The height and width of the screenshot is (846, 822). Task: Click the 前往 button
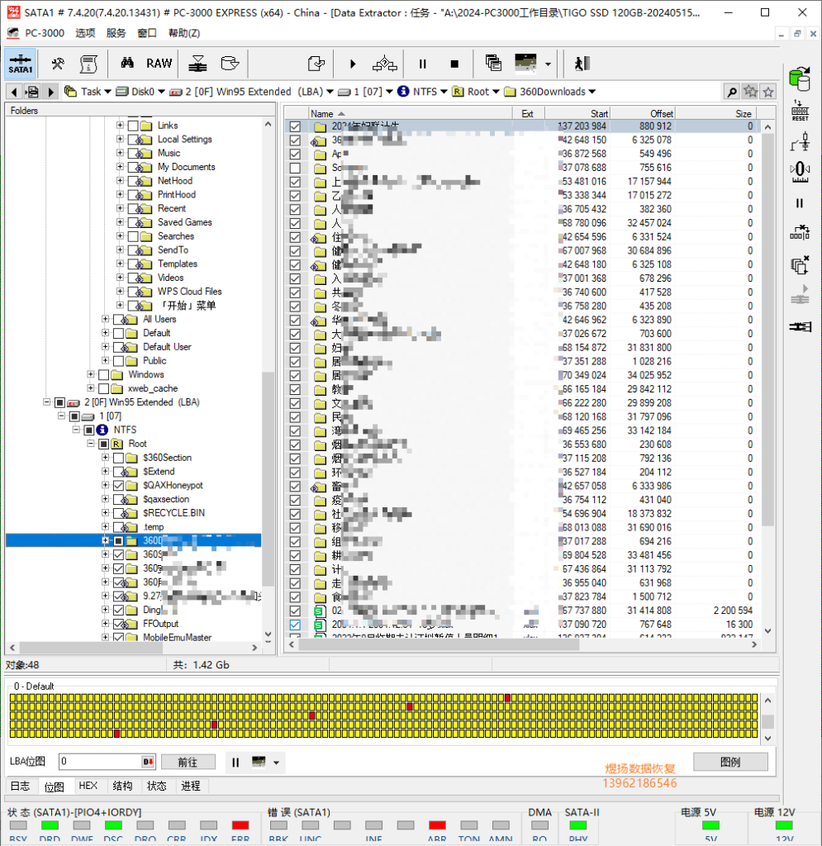(x=188, y=762)
